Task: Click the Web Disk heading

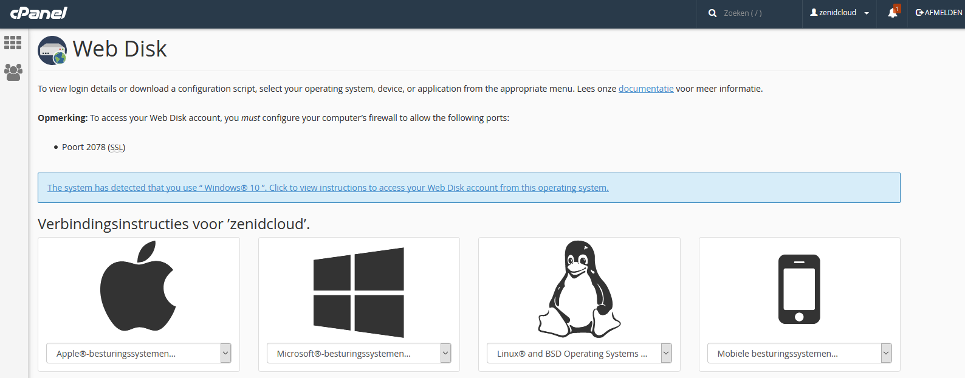Action: [120, 49]
